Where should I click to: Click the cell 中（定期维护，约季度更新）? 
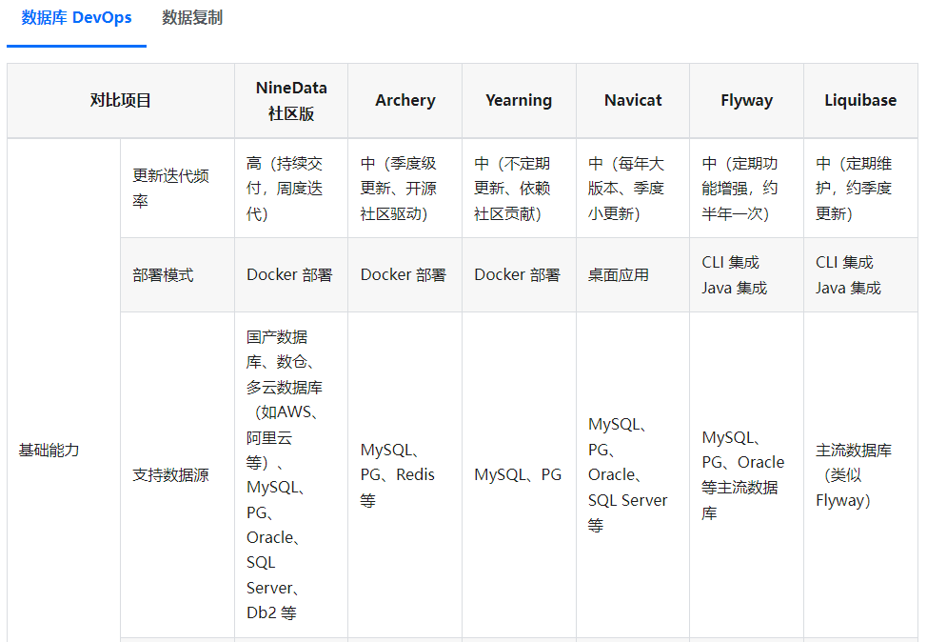point(860,189)
